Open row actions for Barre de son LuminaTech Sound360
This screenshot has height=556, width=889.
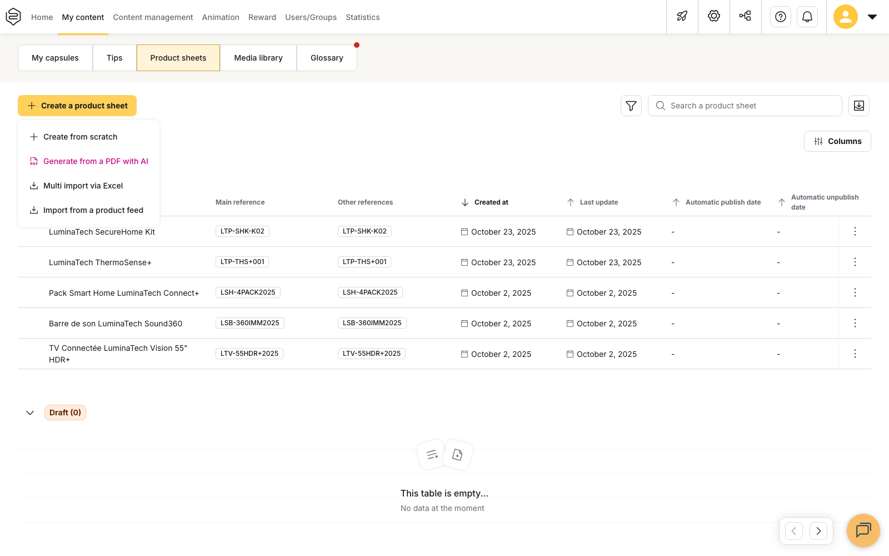(855, 323)
